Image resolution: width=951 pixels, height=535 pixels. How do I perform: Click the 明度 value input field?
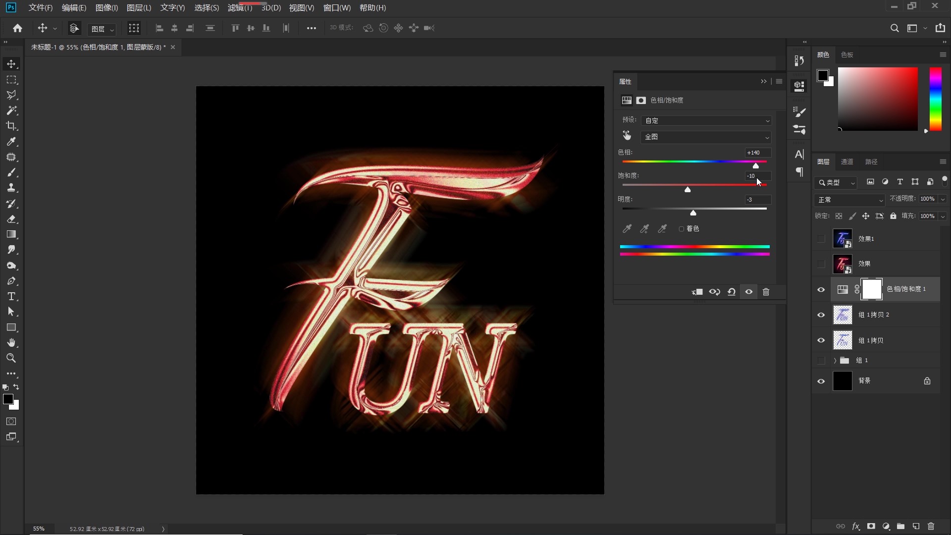758,200
